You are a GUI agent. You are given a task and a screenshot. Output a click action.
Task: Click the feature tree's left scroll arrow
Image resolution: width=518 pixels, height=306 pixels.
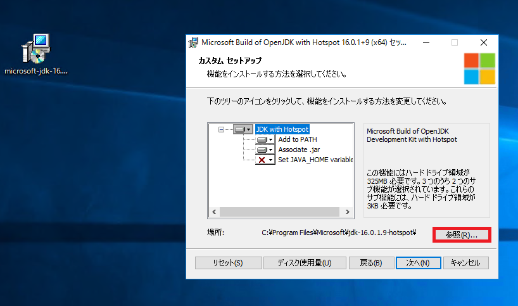[214, 212]
